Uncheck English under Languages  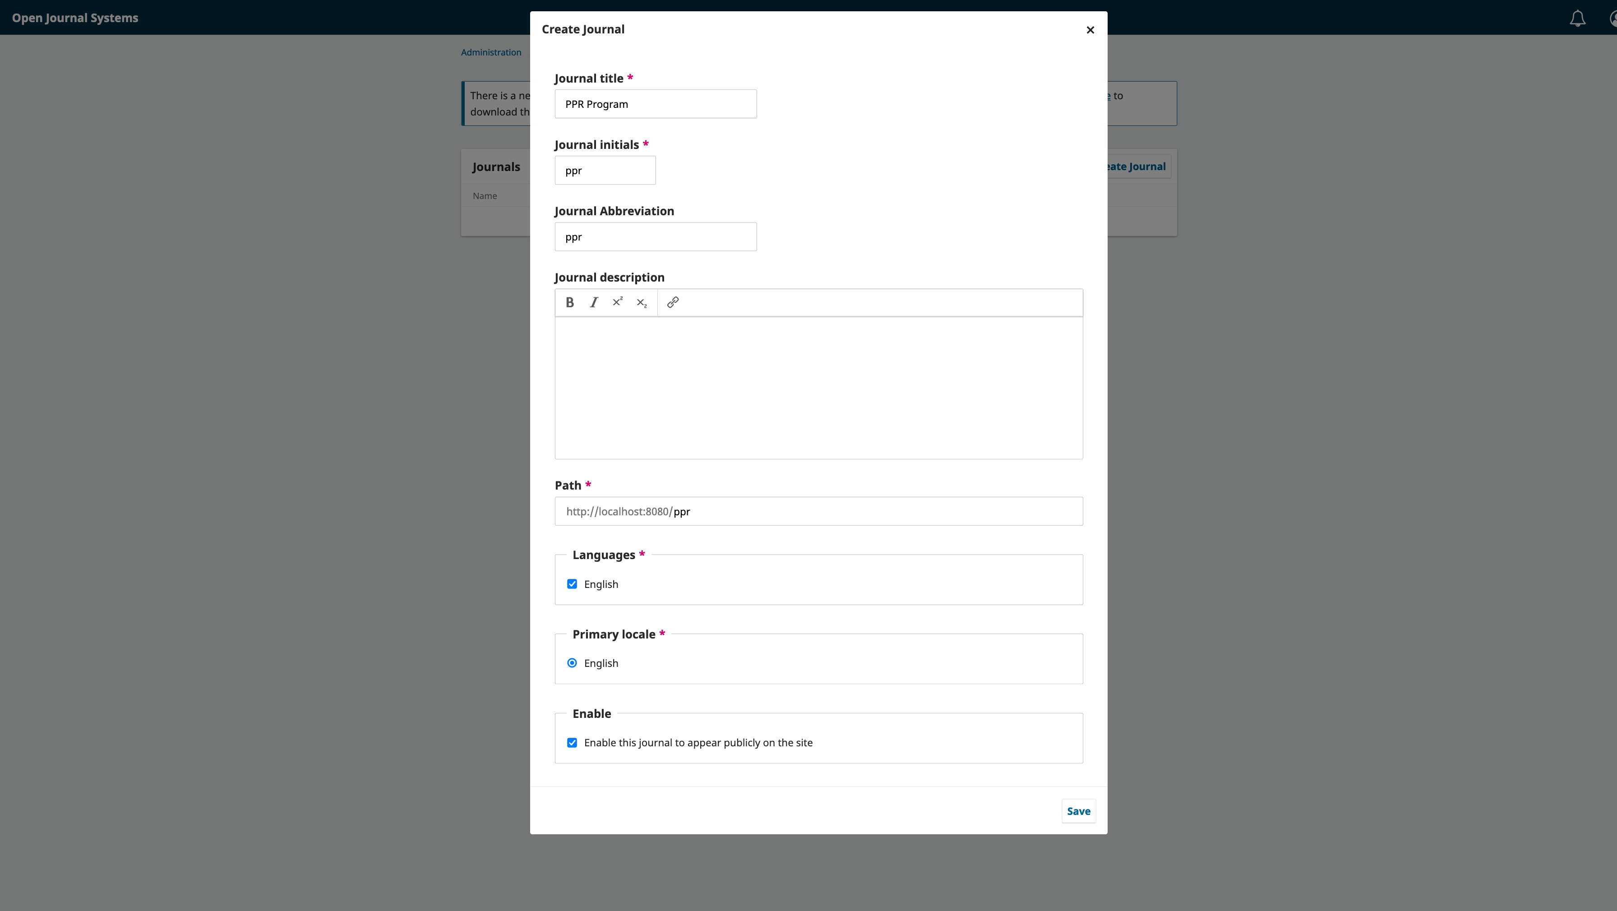(572, 584)
